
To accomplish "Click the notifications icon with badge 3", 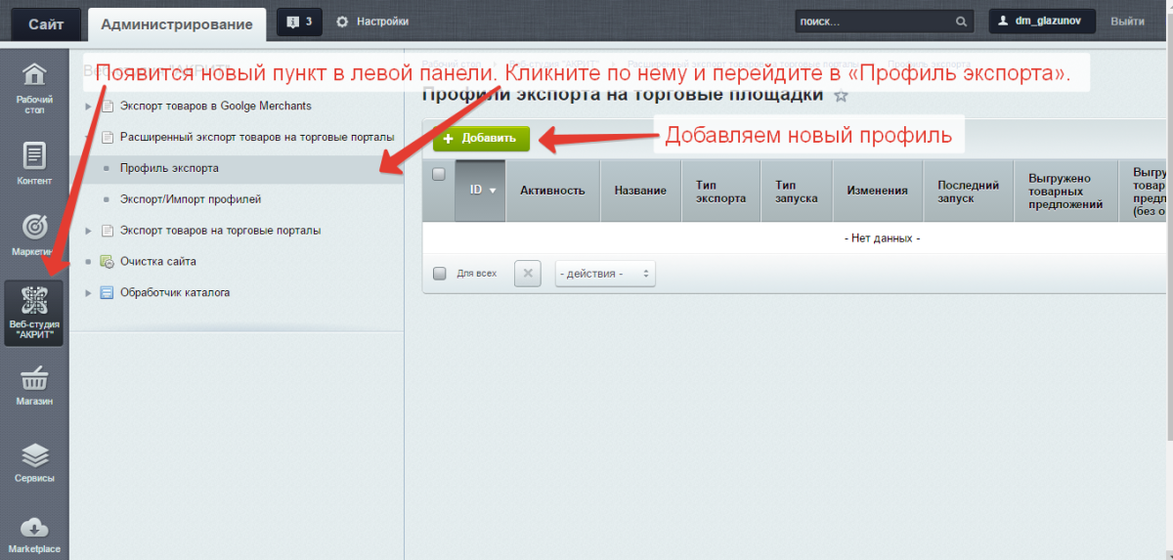I will [x=299, y=22].
